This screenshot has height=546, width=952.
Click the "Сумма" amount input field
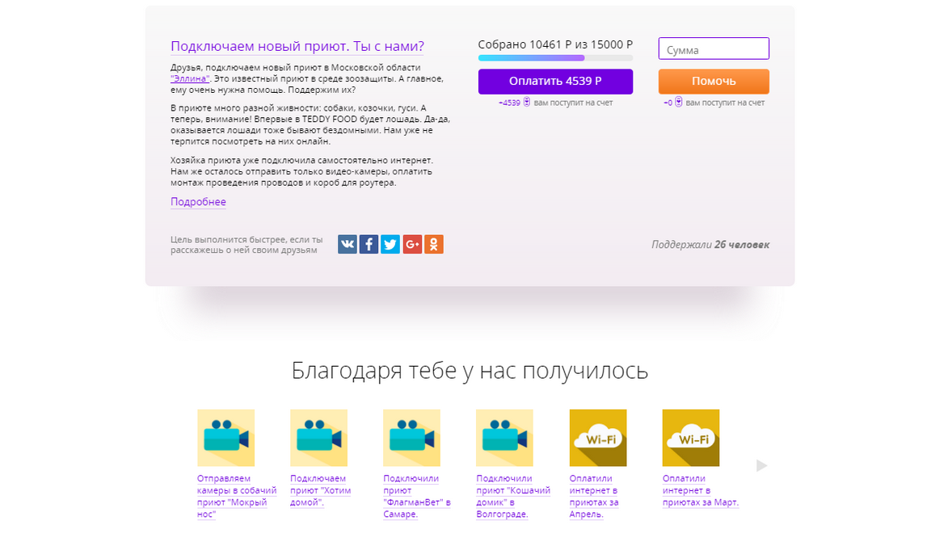point(714,49)
